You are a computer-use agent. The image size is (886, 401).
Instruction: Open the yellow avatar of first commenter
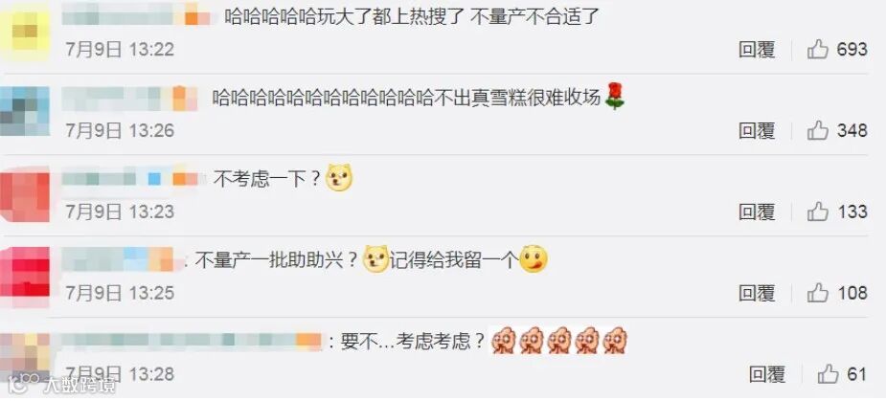[25, 31]
